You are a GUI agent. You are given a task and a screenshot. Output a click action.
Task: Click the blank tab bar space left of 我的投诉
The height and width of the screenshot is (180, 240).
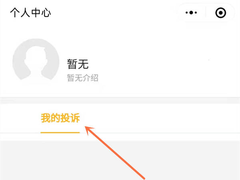[20, 118]
